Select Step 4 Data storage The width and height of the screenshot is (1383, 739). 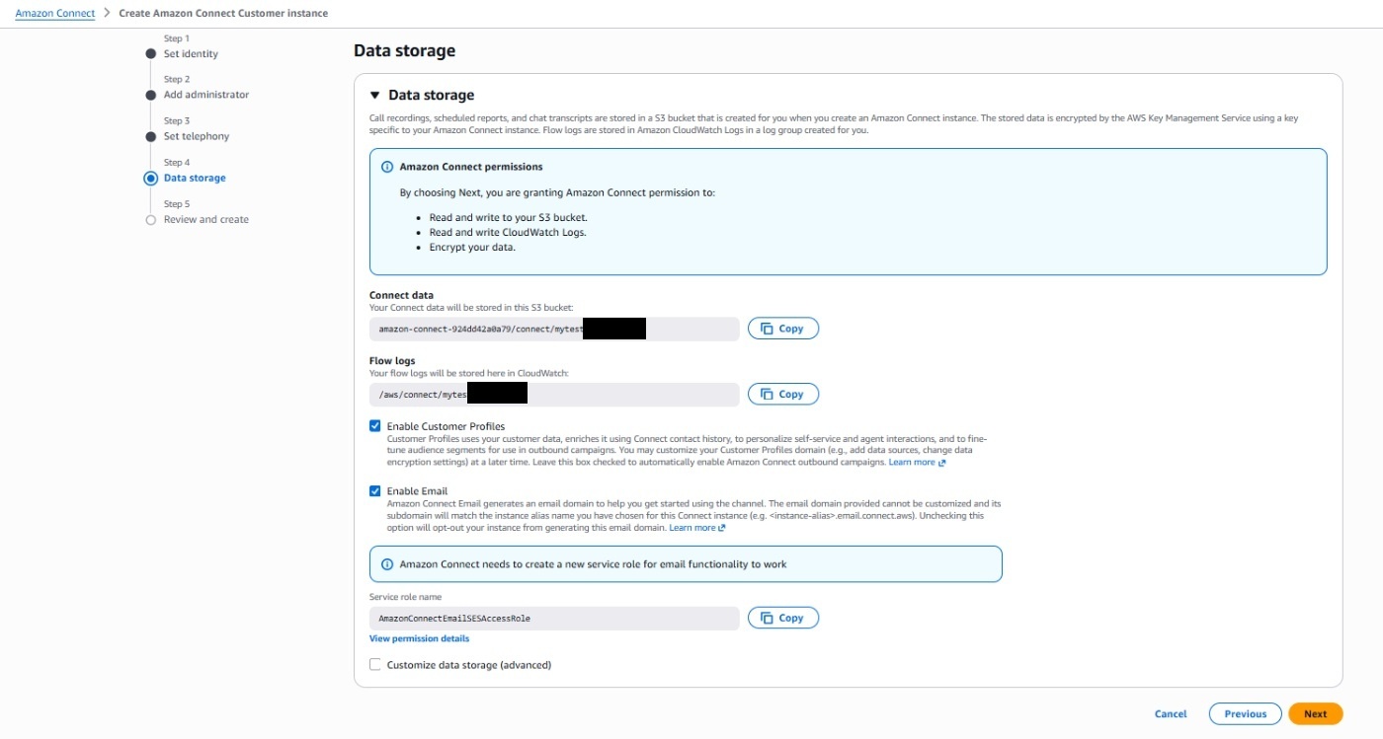coord(195,178)
